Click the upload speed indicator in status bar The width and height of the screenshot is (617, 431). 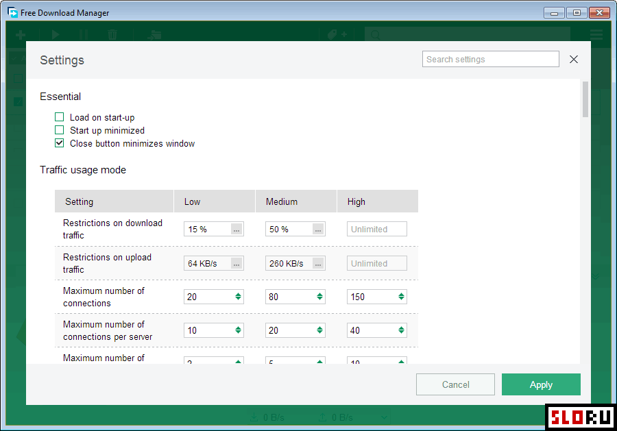coord(336,417)
